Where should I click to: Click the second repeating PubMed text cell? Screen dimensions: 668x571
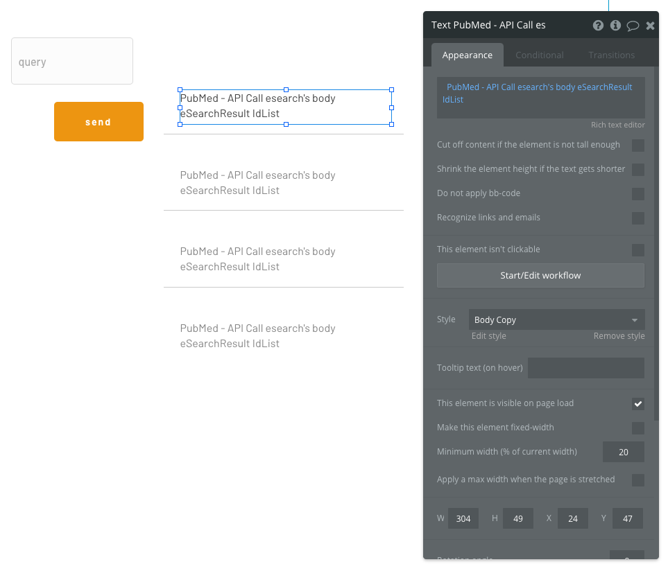[x=258, y=183]
